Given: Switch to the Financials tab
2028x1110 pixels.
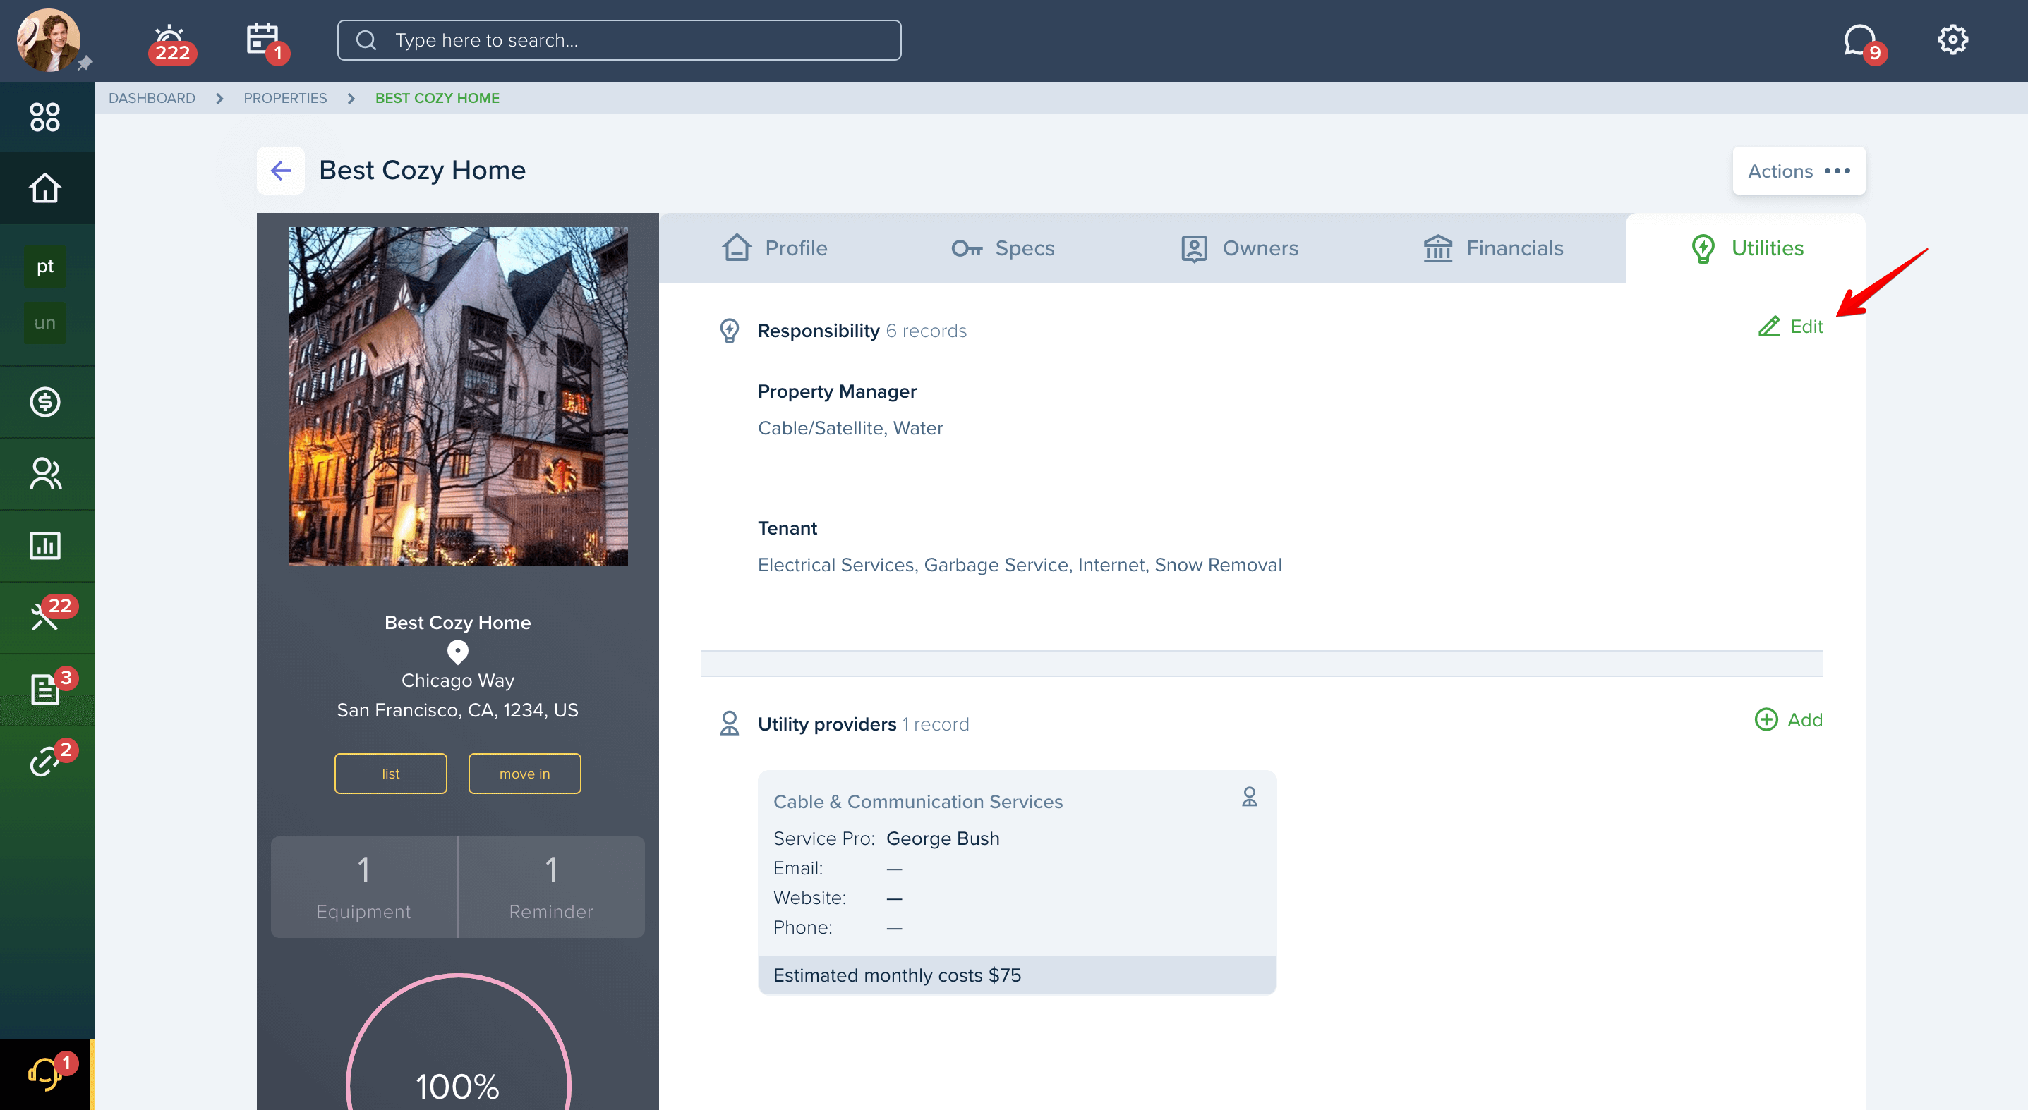Looking at the screenshot, I should click(1493, 248).
